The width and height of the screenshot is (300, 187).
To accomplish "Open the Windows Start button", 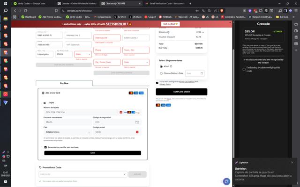I will point(5,3).
